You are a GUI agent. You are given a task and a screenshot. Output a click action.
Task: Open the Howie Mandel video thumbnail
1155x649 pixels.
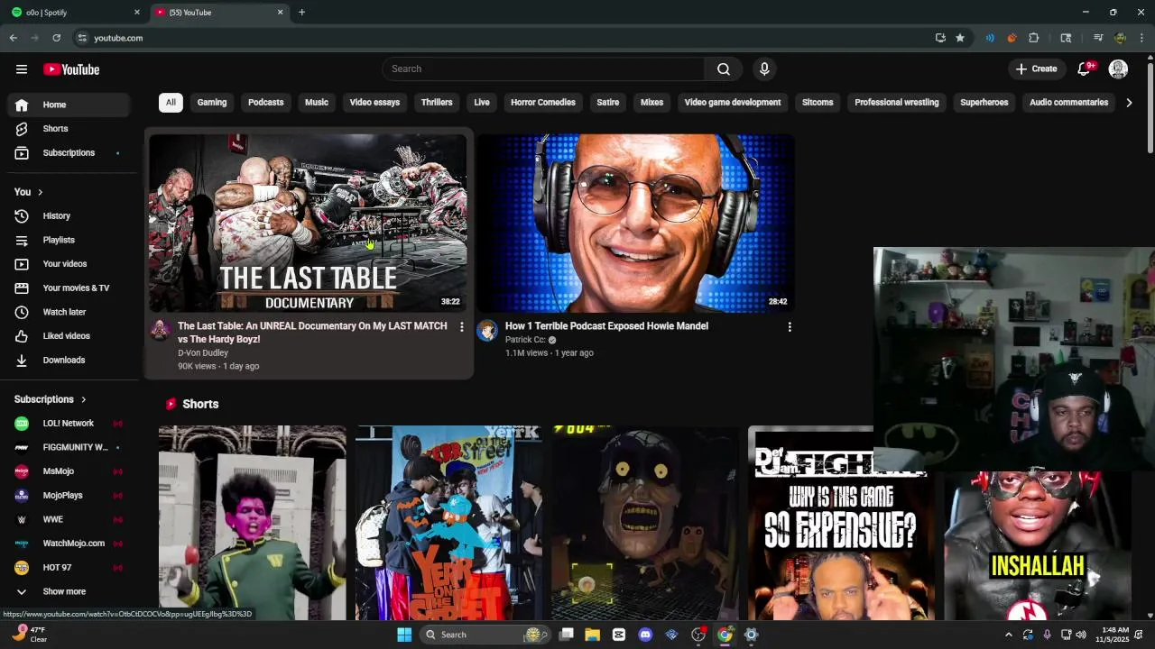(635, 223)
